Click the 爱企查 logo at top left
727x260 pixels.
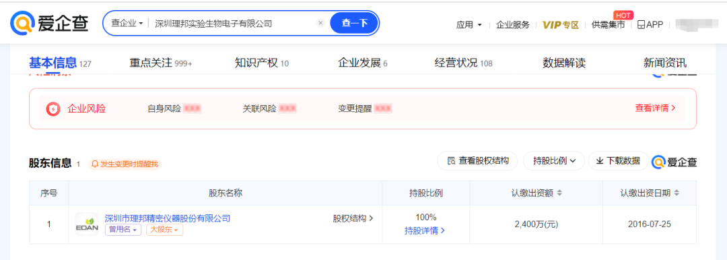pyautogui.click(x=50, y=23)
